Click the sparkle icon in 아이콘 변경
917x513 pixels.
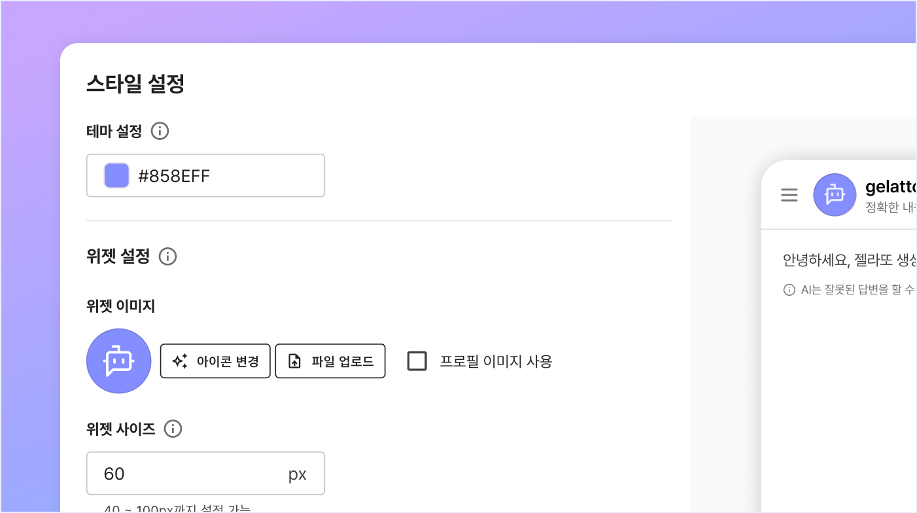pos(180,361)
